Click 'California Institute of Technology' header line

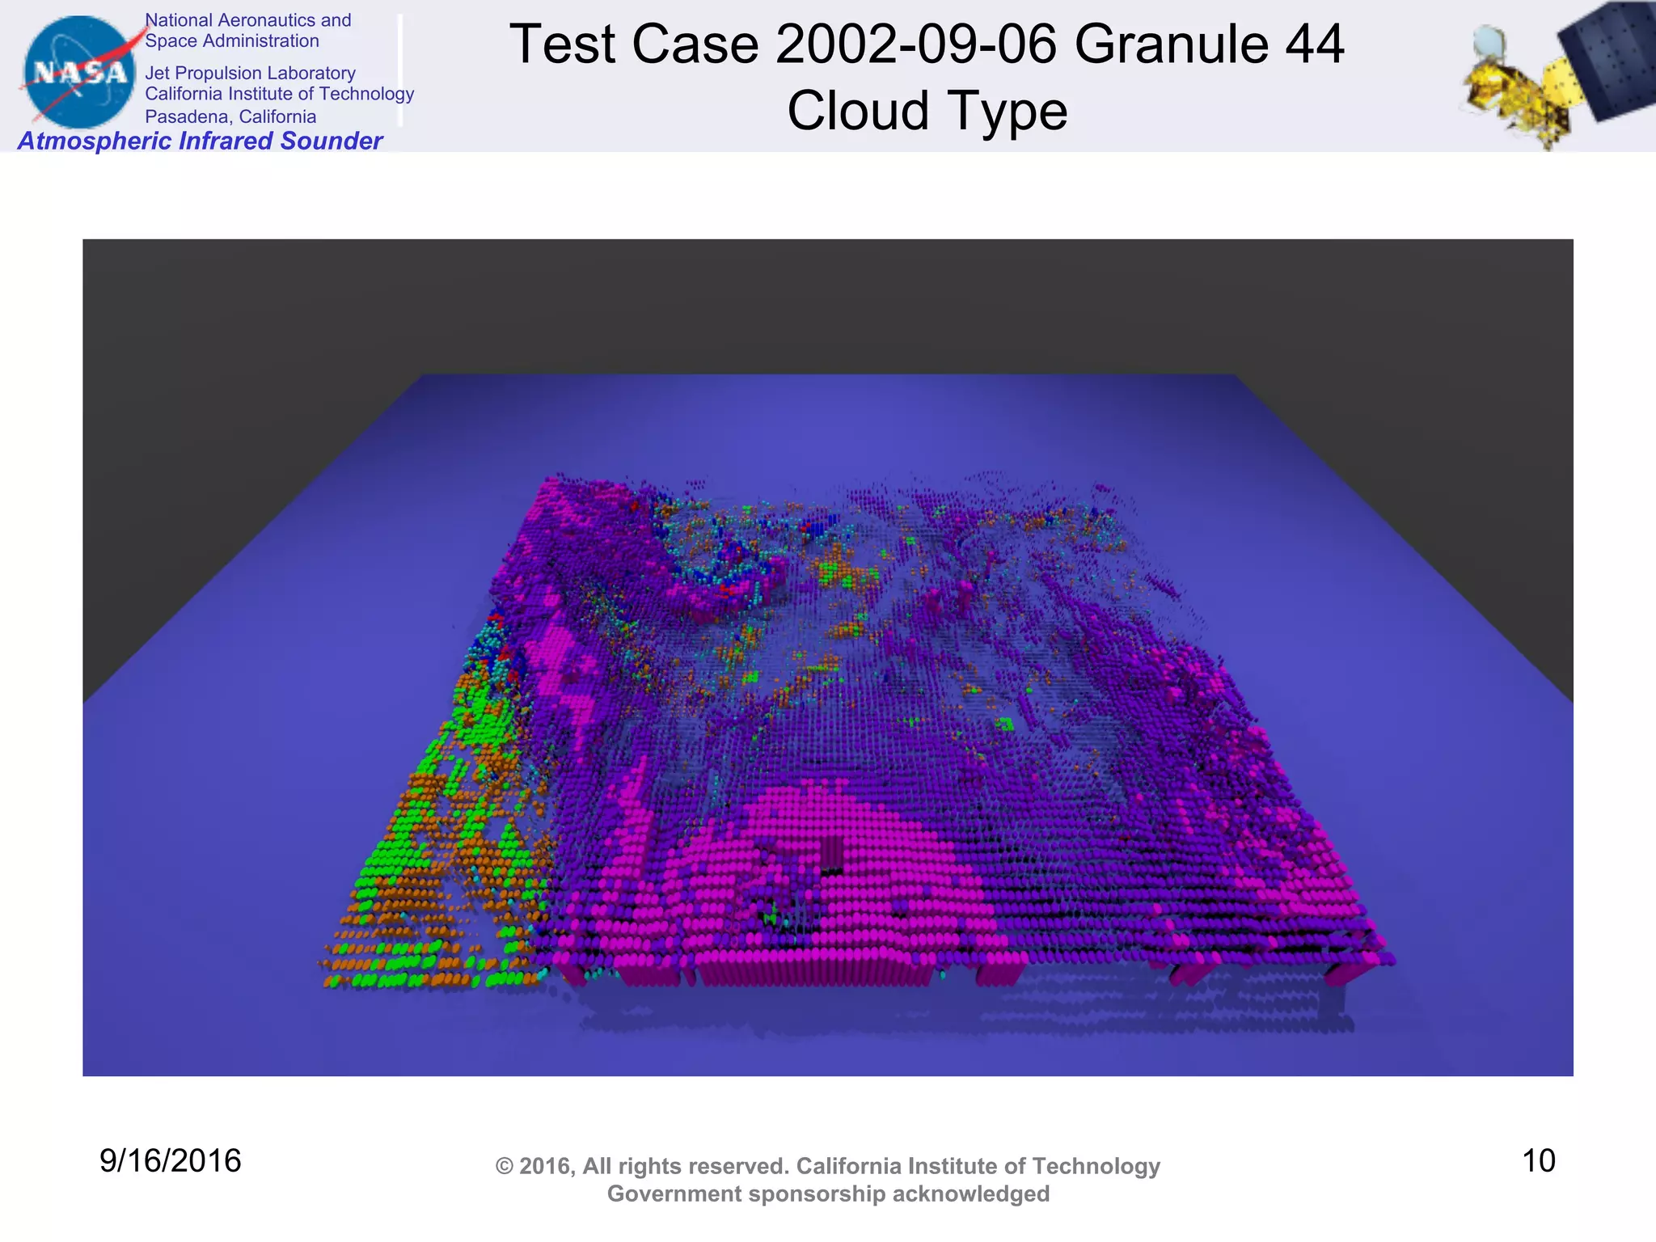pyautogui.click(x=279, y=94)
